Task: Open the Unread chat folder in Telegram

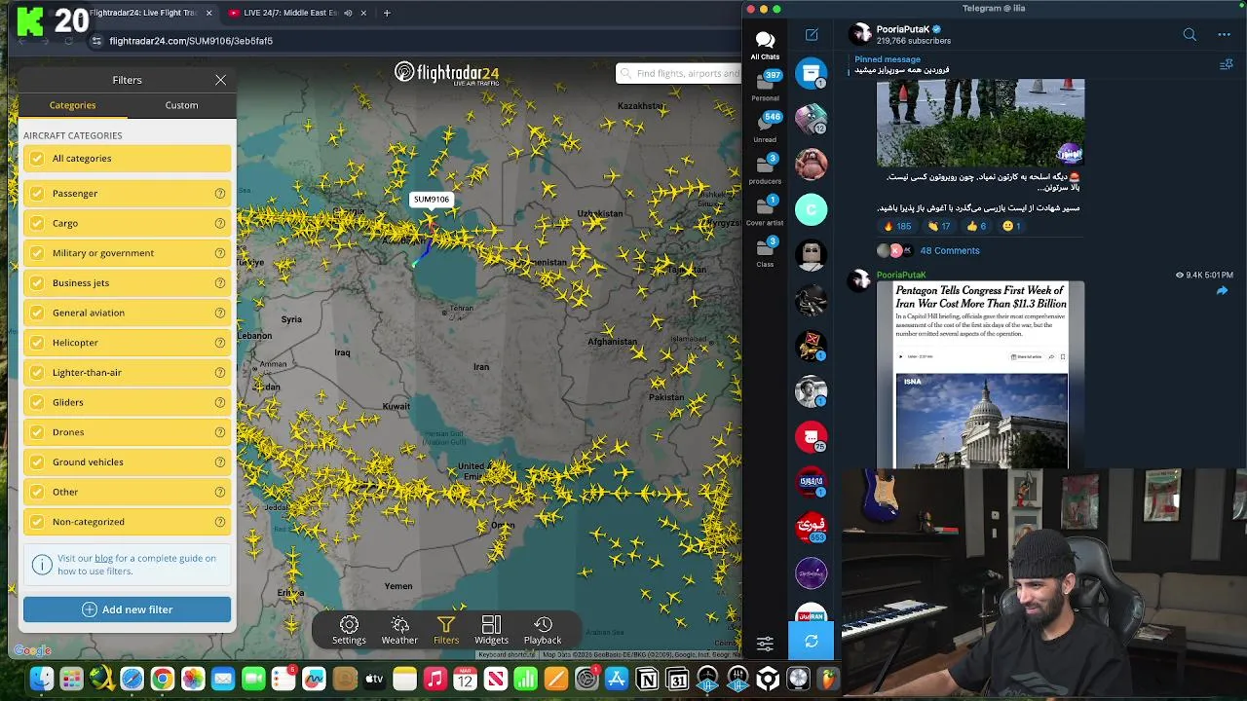Action: 765,128
